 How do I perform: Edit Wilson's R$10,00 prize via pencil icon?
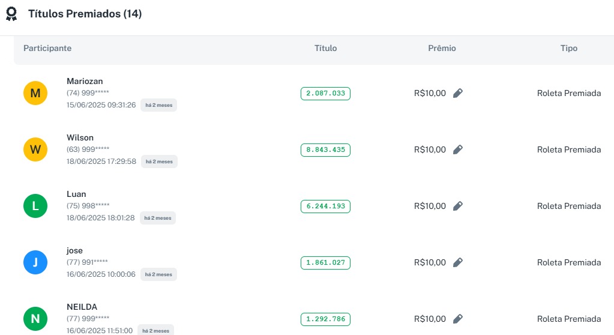pos(458,149)
